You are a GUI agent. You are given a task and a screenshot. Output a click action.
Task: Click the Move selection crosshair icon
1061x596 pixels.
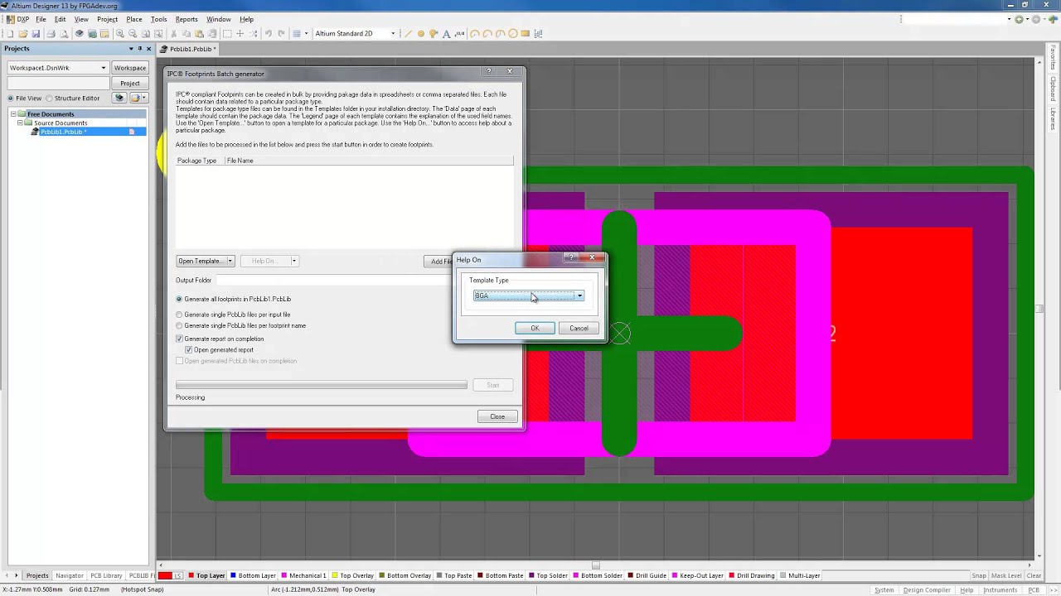pos(240,34)
